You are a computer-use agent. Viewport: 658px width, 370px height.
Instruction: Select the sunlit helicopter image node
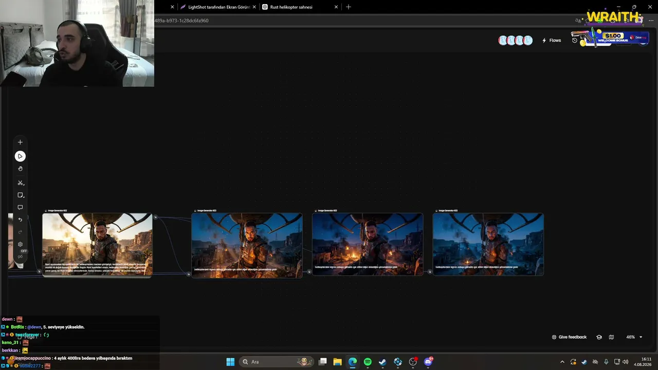pyautogui.click(x=97, y=245)
